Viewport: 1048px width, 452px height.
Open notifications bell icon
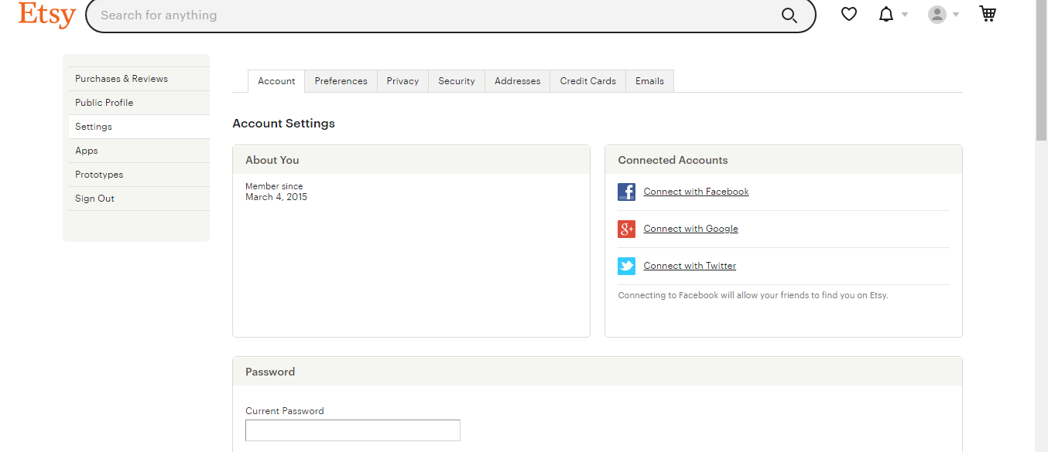(886, 14)
